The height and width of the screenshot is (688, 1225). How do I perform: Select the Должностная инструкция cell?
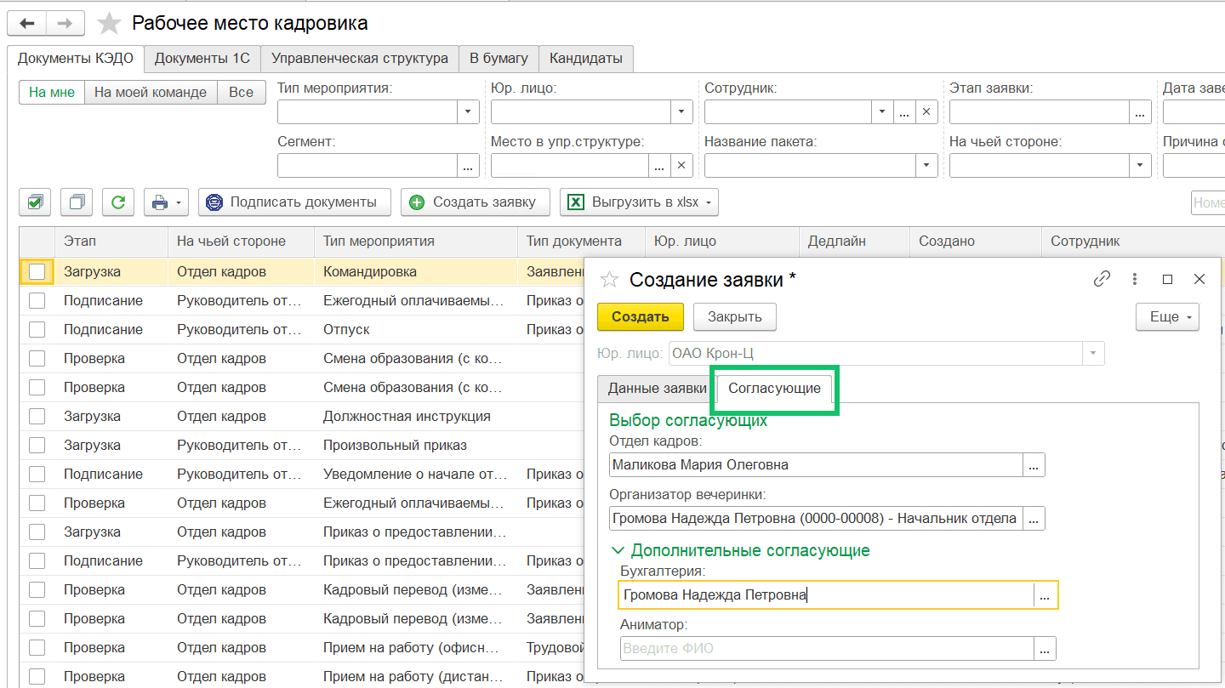click(x=415, y=416)
